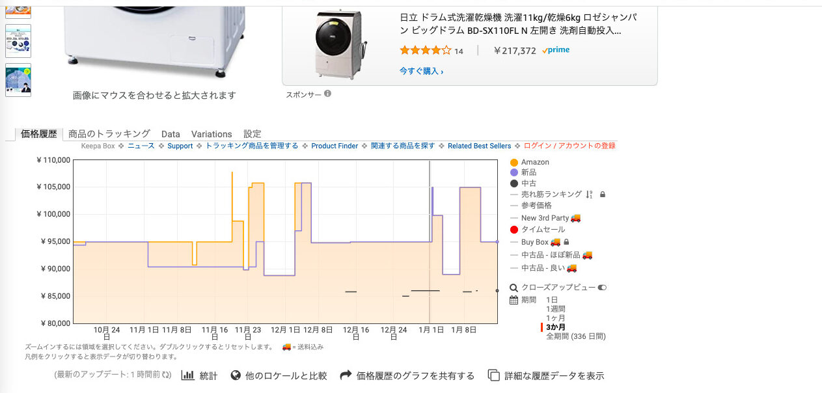Open the 価格履歴 tab

coord(39,133)
